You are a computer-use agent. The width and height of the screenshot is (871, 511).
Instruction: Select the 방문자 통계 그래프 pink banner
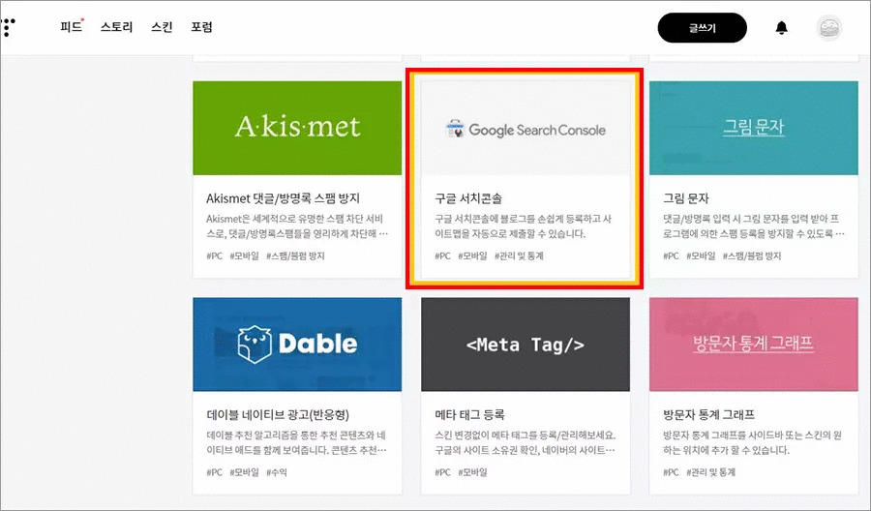click(x=754, y=345)
